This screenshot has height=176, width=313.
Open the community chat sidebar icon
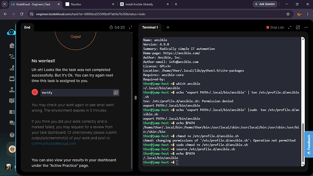point(12,123)
